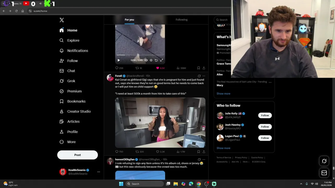Screen dimensions: 335x188
Task: Bookmark the post with 398K views
Action: [198, 68]
